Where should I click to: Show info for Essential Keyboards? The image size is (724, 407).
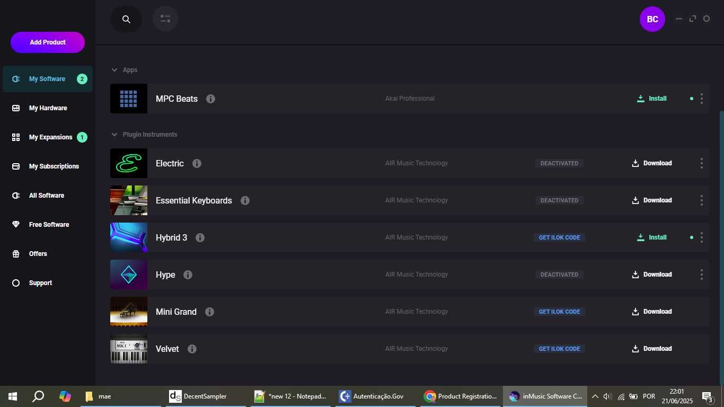(x=245, y=200)
